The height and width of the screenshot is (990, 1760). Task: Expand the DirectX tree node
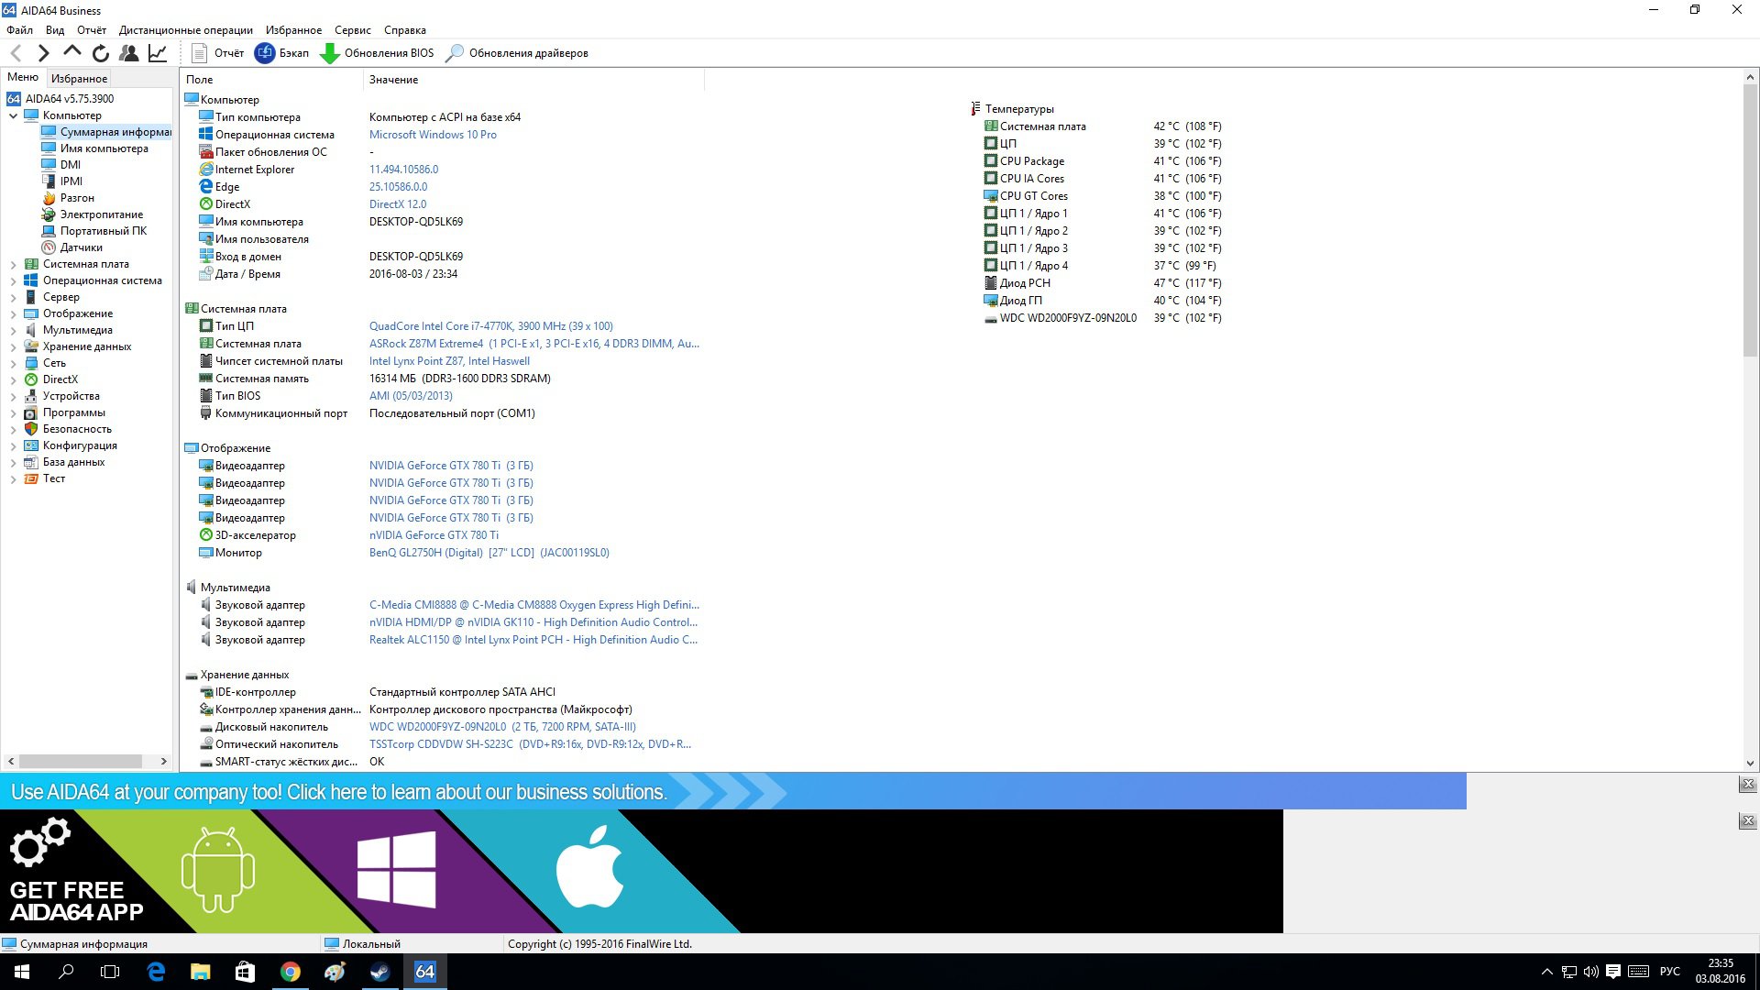click(x=13, y=379)
